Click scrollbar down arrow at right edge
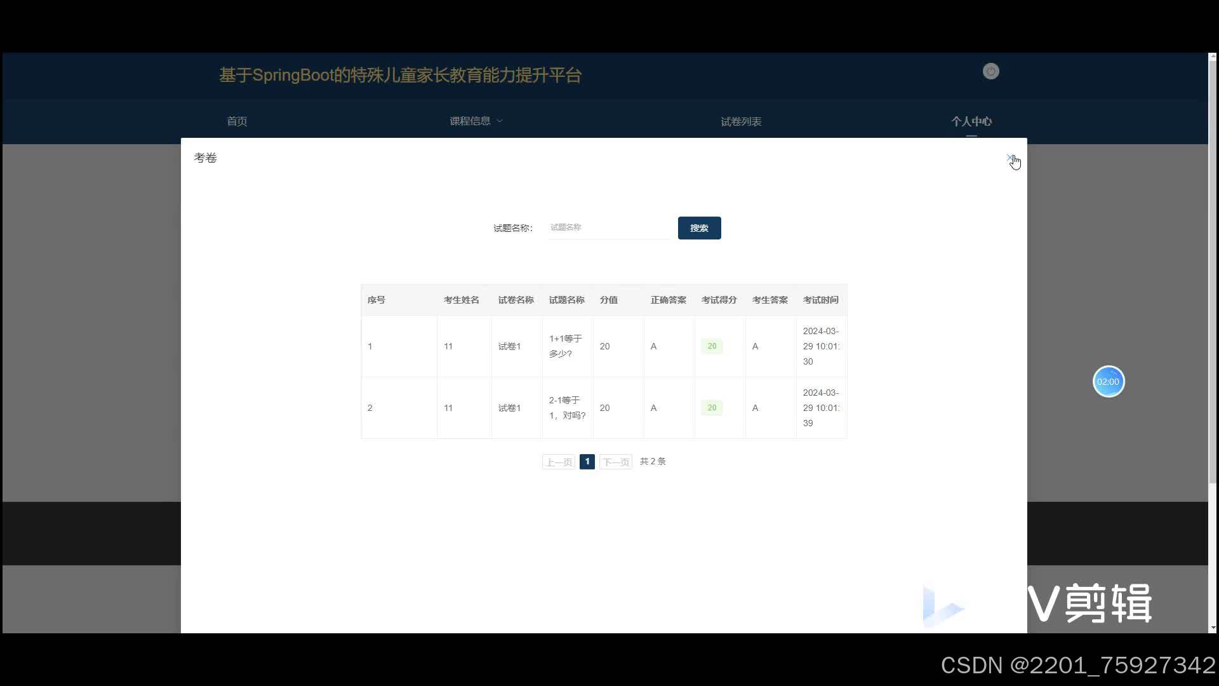1219x686 pixels. pos(1213,628)
